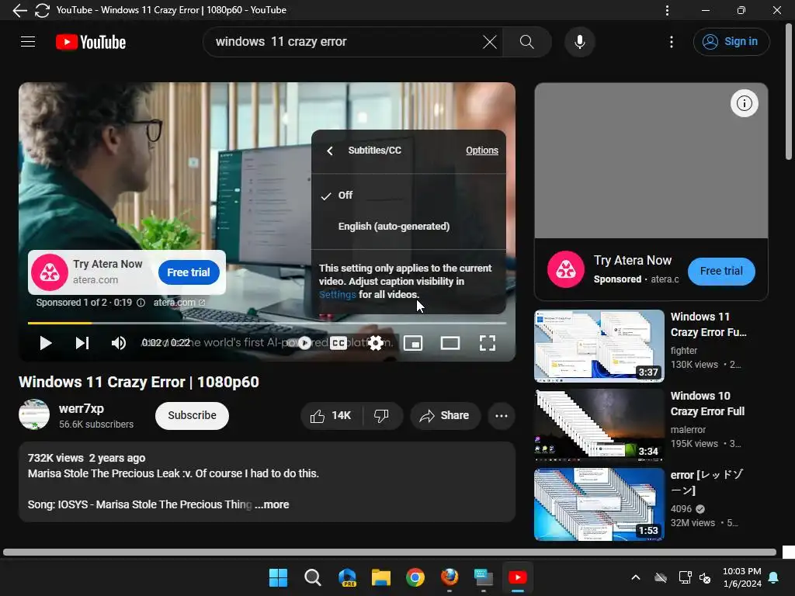Open error 4096 video thumbnail
795x596 pixels.
click(599, 504)
